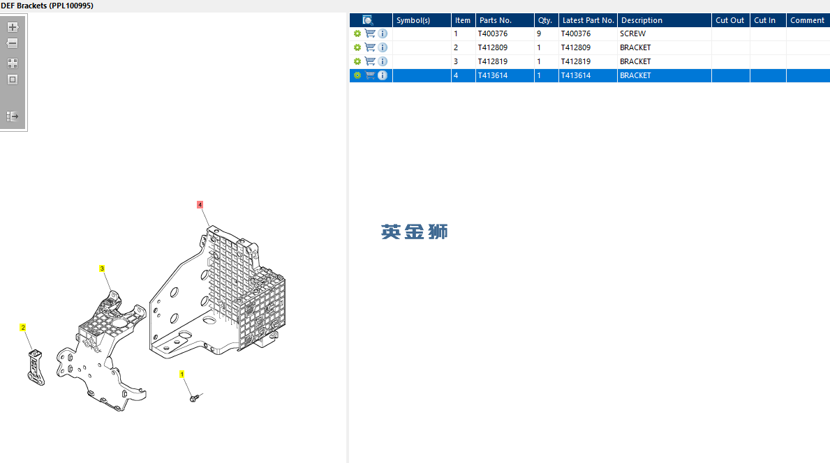Click BRACKET description in item 2 row

(665, 47)
